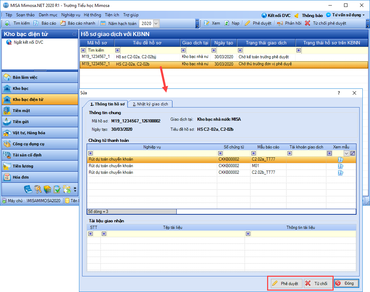Open Xem mẫu filter dropdown arrow
Screen dimensions: 370x292
pos(346,153)
